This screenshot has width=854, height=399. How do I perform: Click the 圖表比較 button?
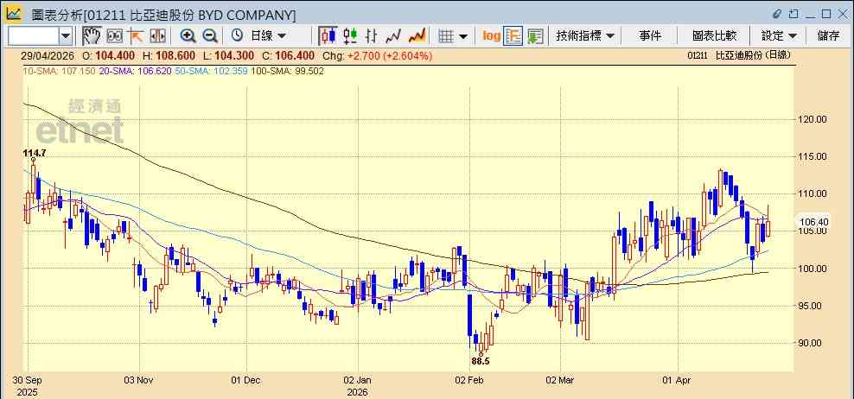715,36
